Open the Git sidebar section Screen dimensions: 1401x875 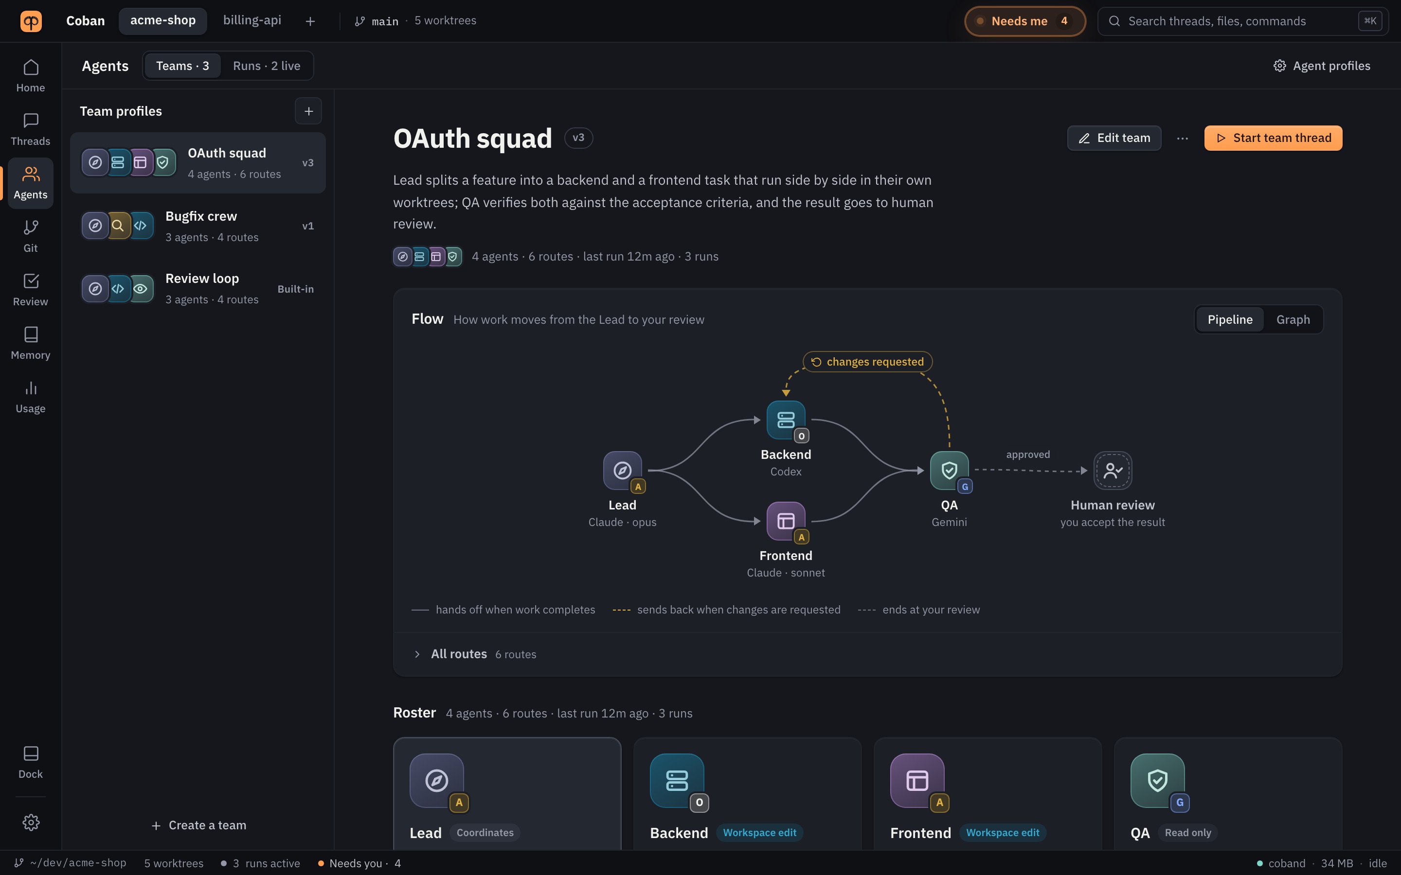pyautogui.click(x=31, y=236)
